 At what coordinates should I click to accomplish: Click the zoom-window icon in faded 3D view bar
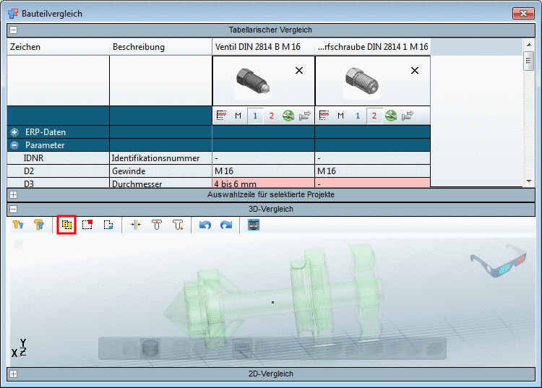(x=242, y=348)
